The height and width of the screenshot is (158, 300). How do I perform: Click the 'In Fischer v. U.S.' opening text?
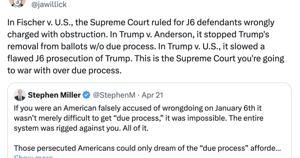tap(40, 22)
